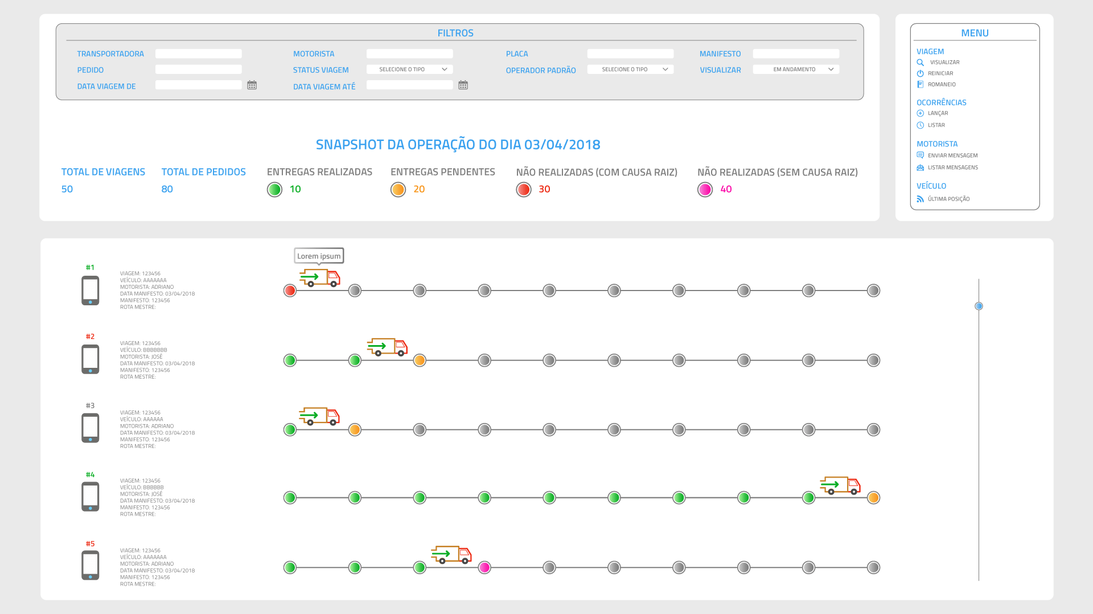
Task: Click the orange stop on route #3
Action: 355,430
